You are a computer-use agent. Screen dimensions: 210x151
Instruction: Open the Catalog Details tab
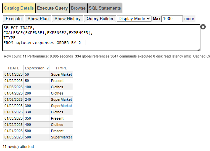(19, 8)
